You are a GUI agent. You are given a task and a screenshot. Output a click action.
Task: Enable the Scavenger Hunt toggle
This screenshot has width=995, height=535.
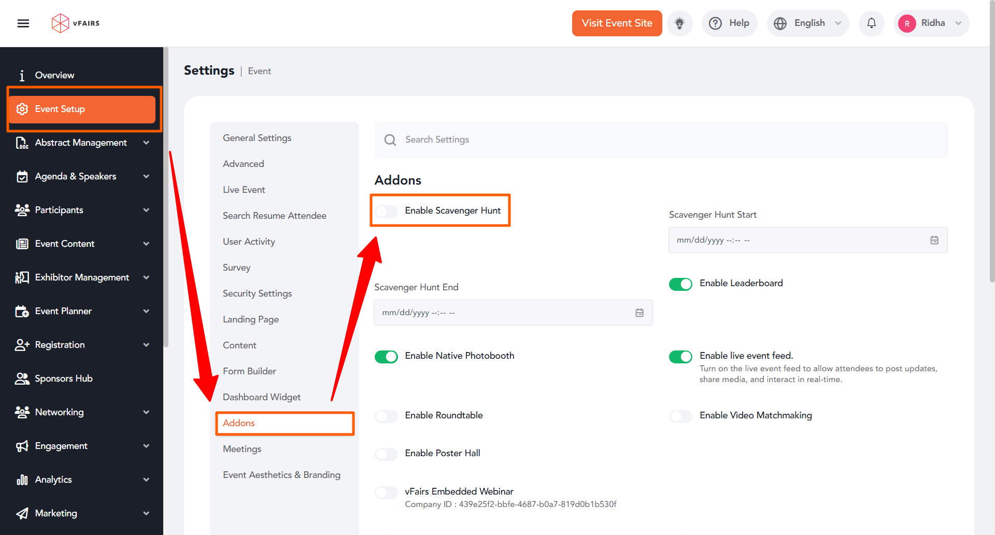[387, 211]
